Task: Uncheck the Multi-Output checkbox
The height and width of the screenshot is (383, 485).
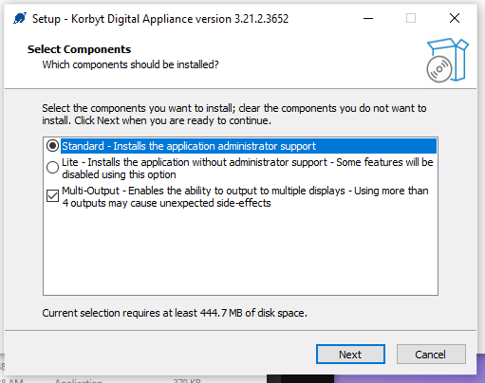Action: [x=52, y=195]
